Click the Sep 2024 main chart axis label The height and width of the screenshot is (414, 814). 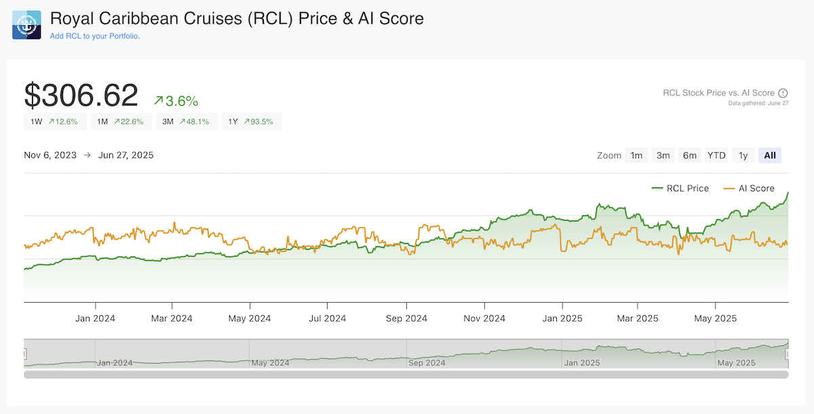tap(406, 318)
